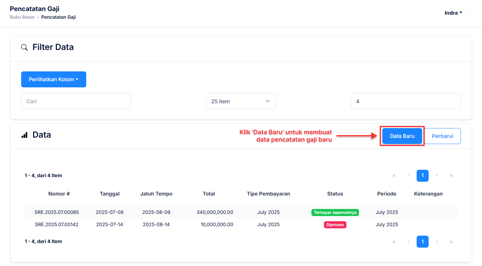The width and height of the screenshot is (482, 266).
Task: Click the Buku Besar breadcrumb link
Action: click(22, 17)
